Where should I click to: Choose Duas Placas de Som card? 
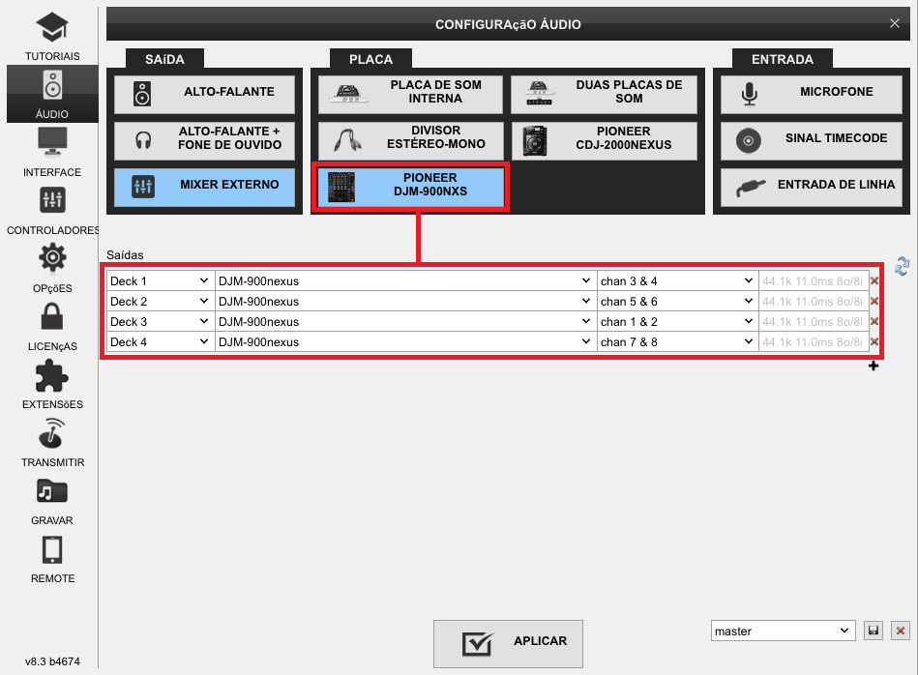(x=604, y=94)
